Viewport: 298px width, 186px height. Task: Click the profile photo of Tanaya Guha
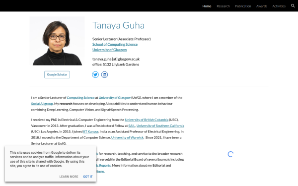click(57, 41)
